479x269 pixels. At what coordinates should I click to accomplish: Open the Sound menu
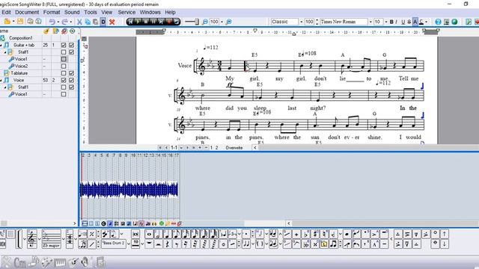point(72,12)
